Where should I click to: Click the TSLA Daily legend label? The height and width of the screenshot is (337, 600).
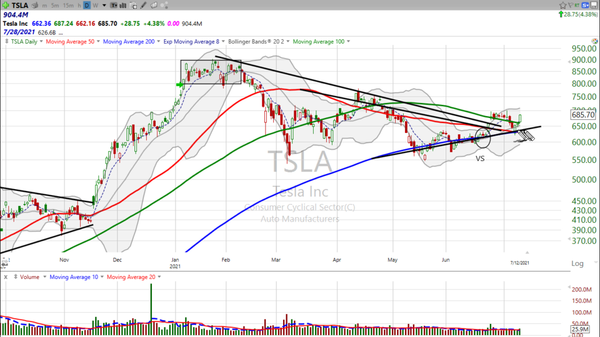point(24,42)
